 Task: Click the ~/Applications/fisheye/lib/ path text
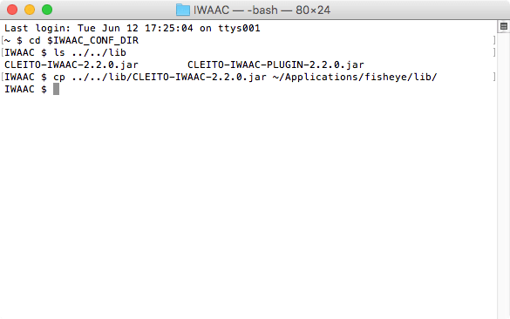[355, 77]
